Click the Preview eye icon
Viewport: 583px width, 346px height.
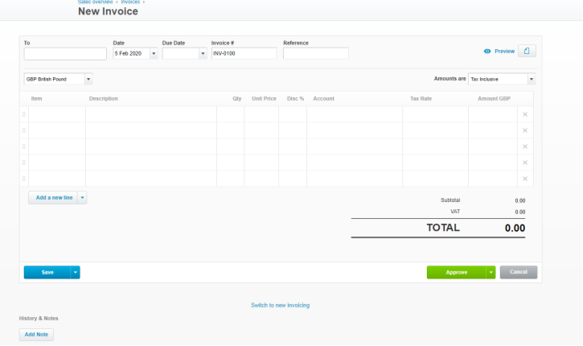(487, 51)
